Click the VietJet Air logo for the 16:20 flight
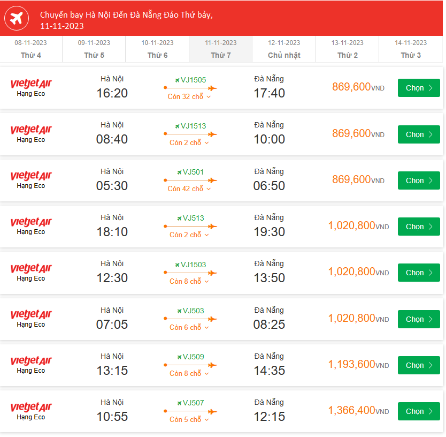The height and width of the screenshot is (437, 446). [x=31, y=84]
